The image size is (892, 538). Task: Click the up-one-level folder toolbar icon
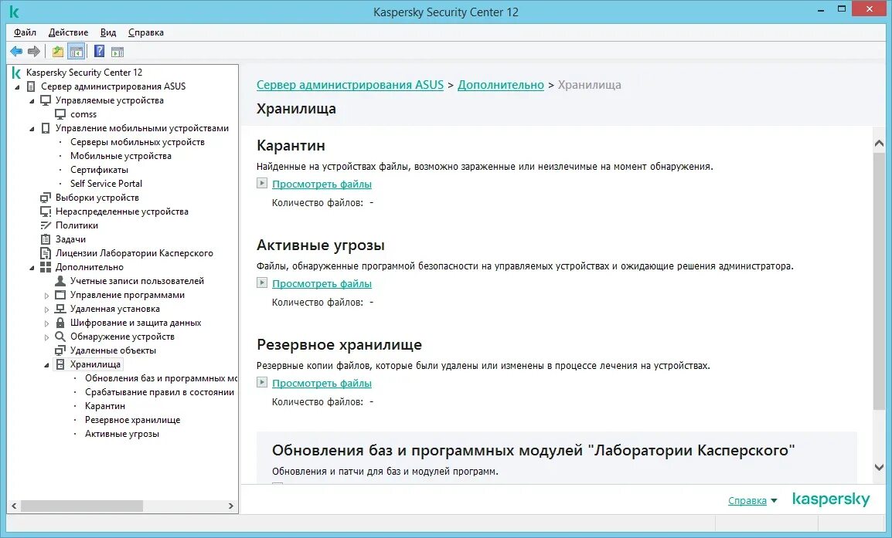point(58,52)
